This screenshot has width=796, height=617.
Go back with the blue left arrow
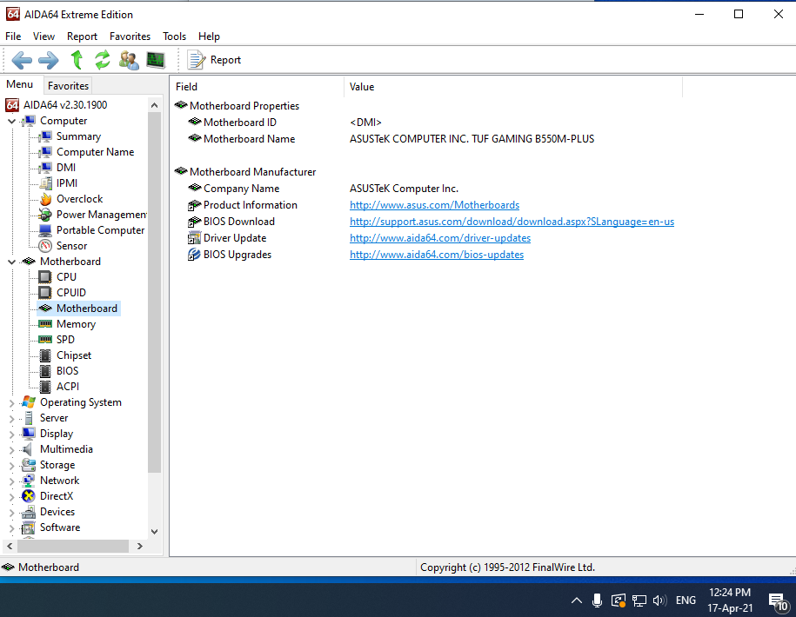coord(22,60)
